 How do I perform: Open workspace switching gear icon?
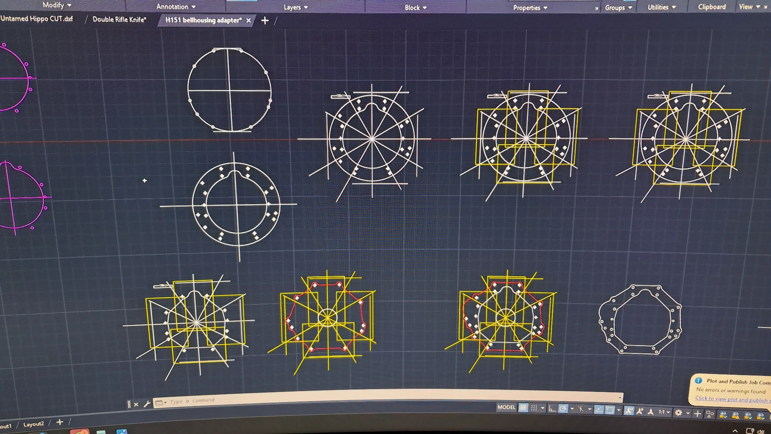678,413
